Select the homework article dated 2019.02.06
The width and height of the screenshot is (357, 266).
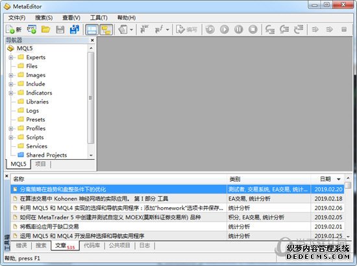click(177, 208)
